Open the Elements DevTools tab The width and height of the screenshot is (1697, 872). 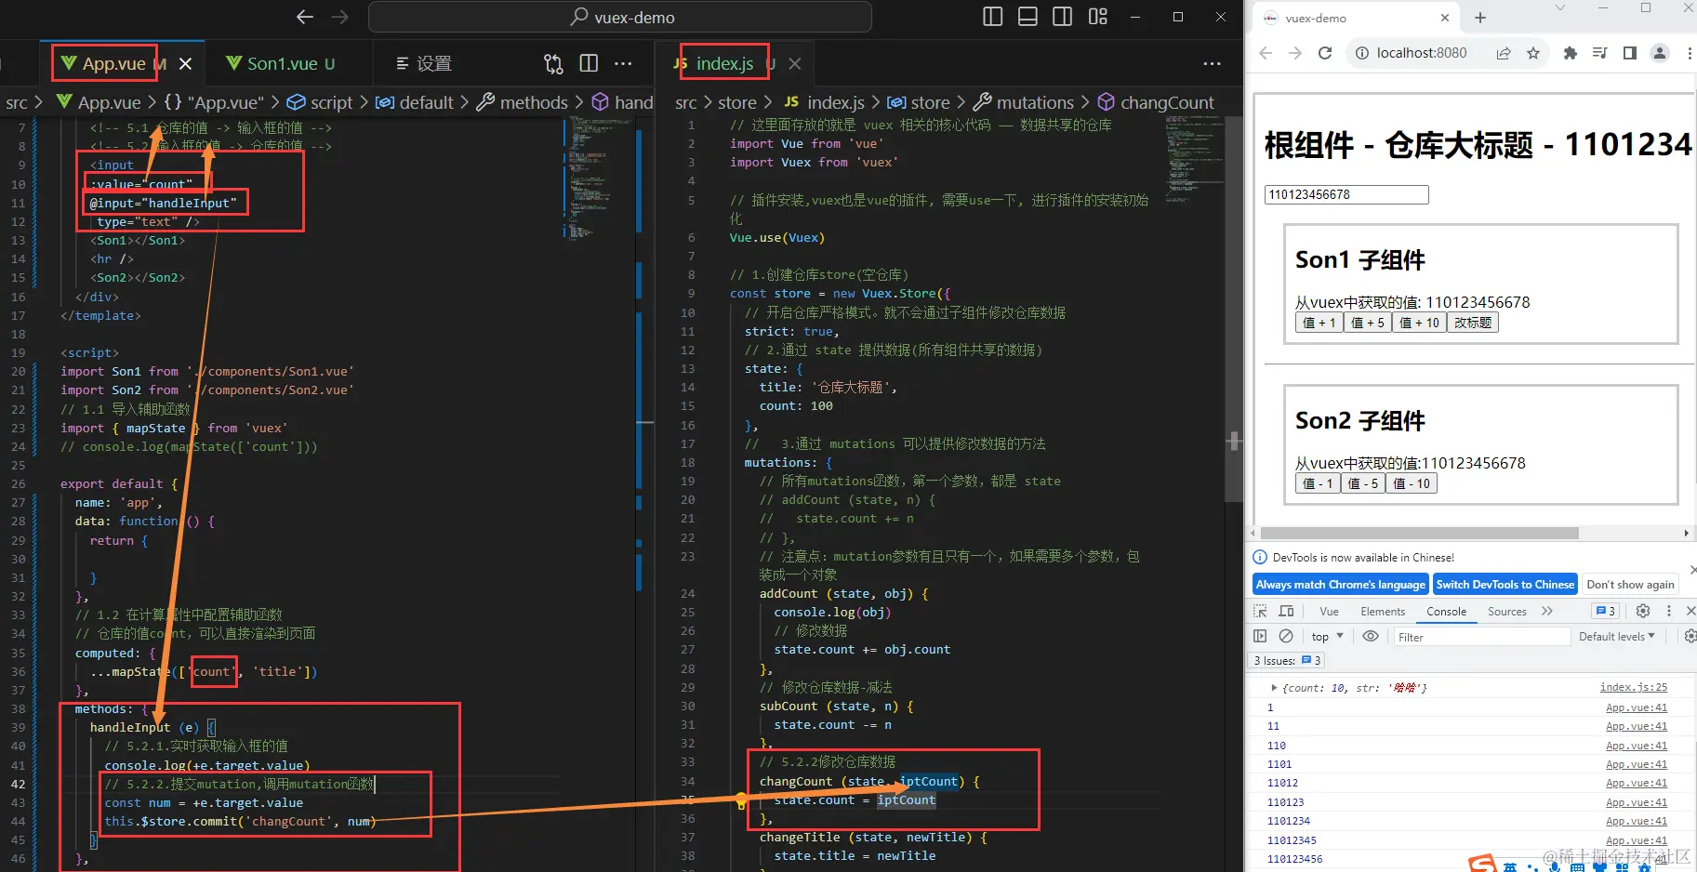pyautogui.click(x=1383, y=611)
